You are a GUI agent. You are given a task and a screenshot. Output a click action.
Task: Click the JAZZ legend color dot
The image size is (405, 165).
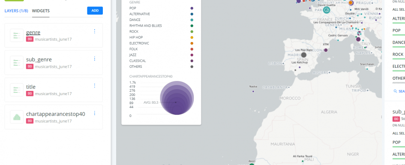192,55
